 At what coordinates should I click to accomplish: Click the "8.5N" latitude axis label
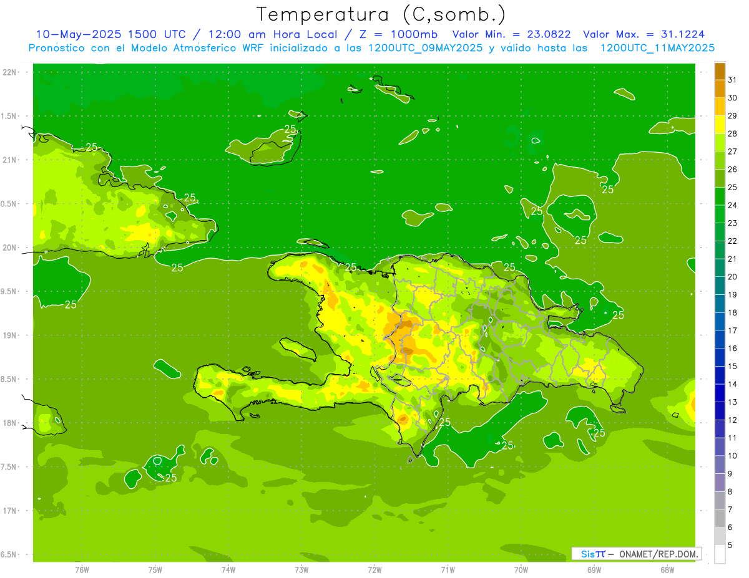coord(9,379)
